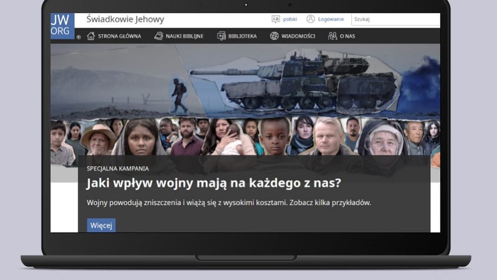Click the Świadkowie Jehowy site title

pyautogui.click(x=125, y=19)
